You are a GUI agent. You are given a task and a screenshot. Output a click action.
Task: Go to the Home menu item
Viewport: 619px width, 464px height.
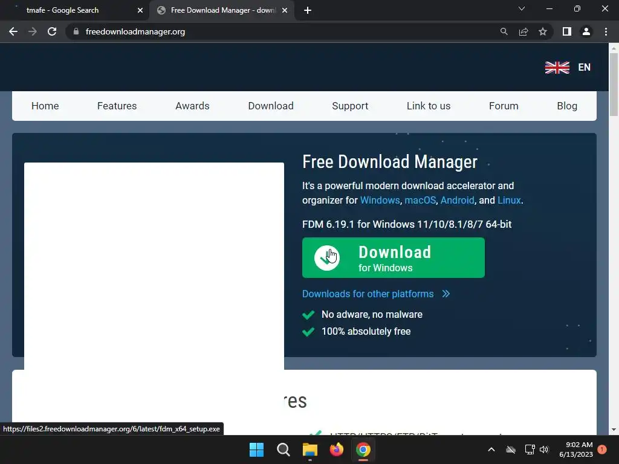45,106
